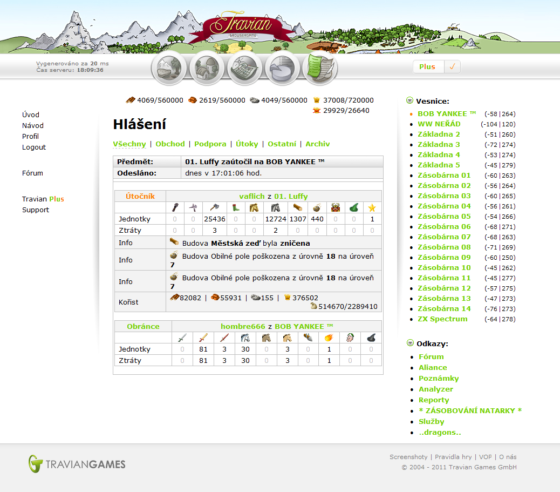
Task: Select village Základna 4
Action: point(439,154)
